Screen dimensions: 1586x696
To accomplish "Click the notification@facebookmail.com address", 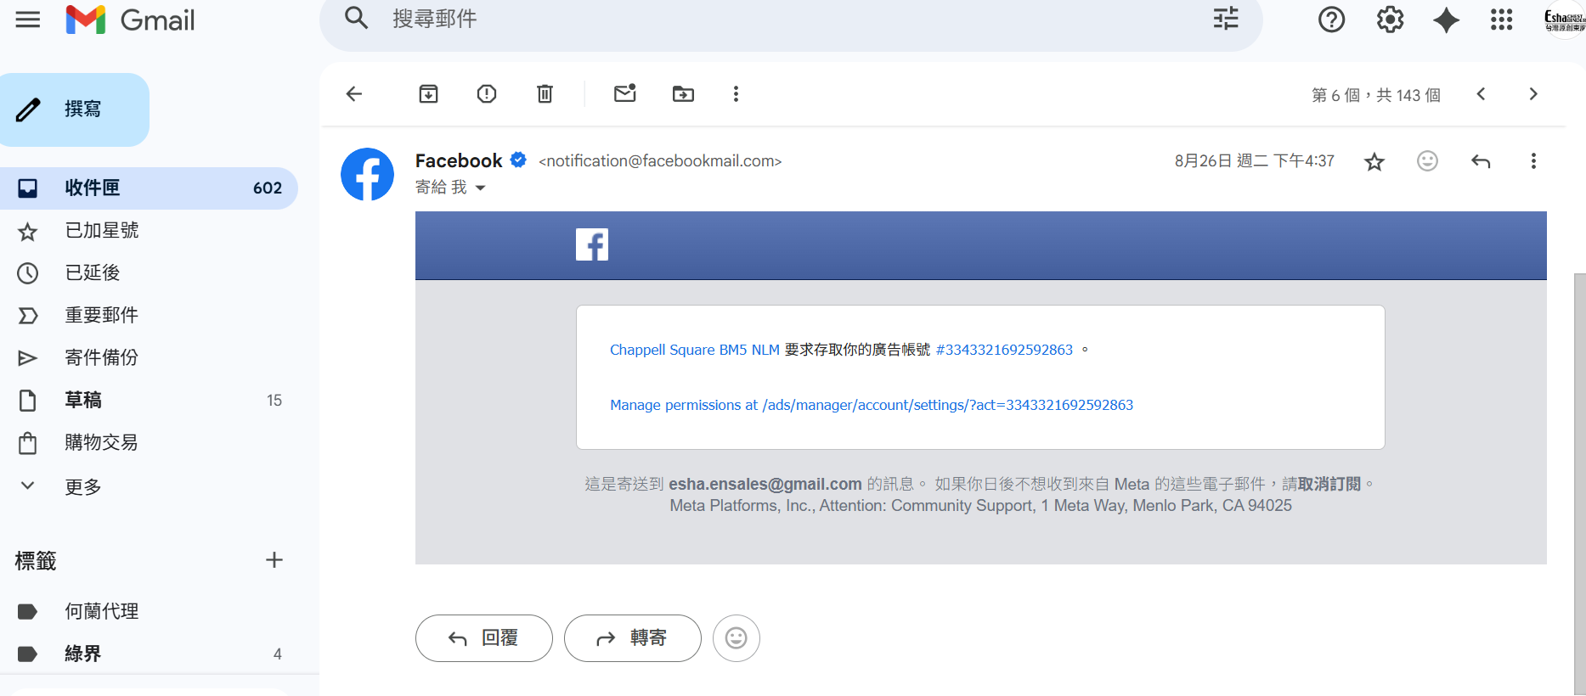I will point(660,161).
